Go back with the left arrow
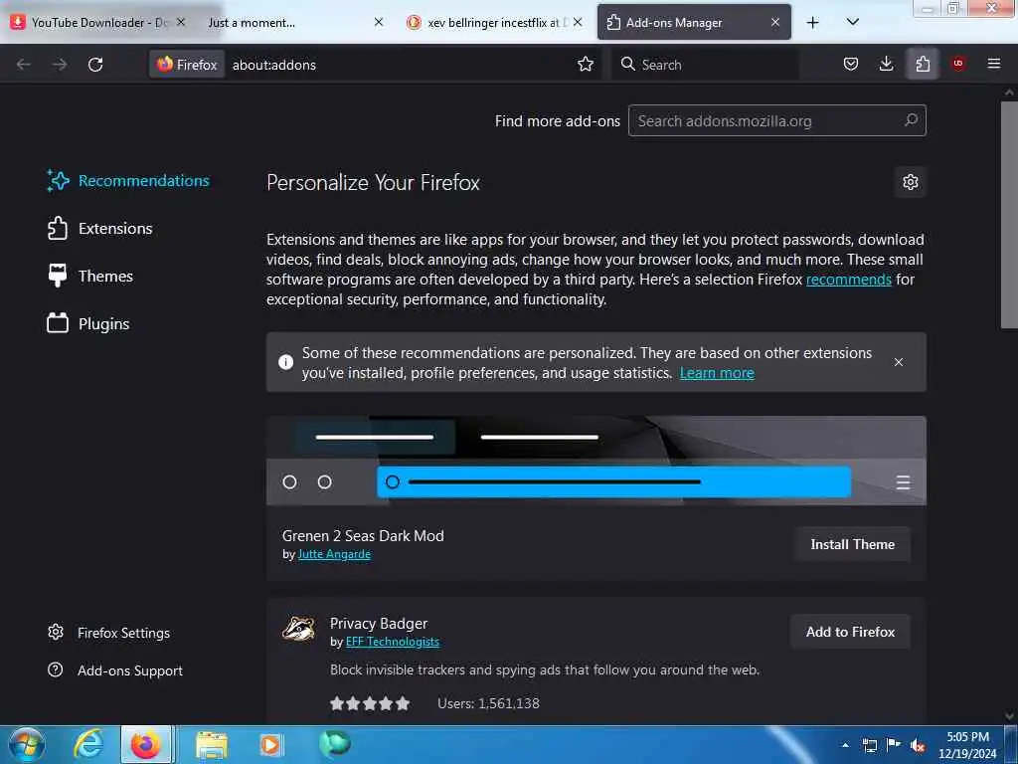1018x764 pixels. (x=24, y=65)
